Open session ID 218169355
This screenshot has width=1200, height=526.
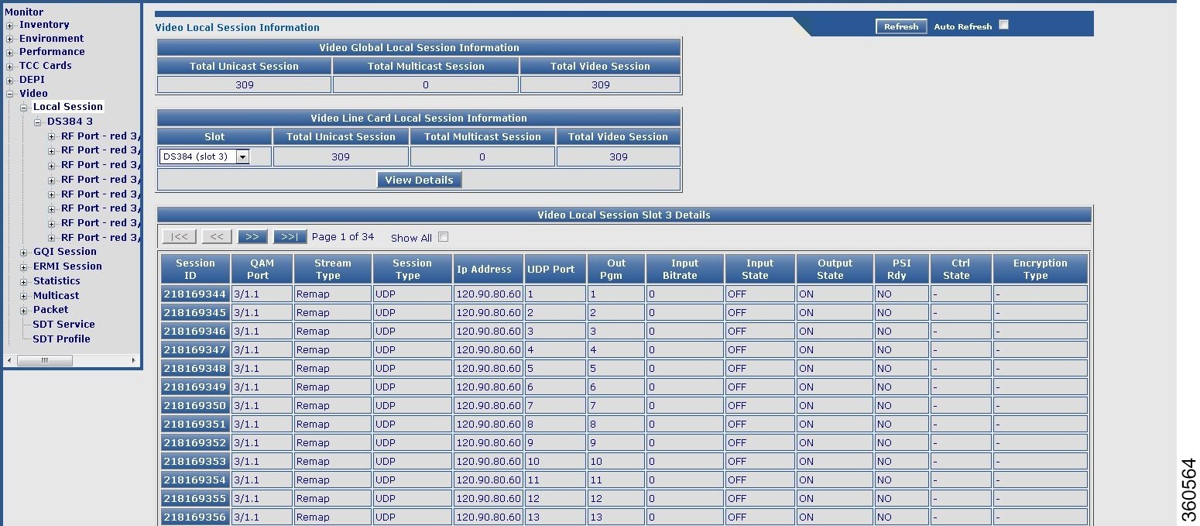coord(195,499)
